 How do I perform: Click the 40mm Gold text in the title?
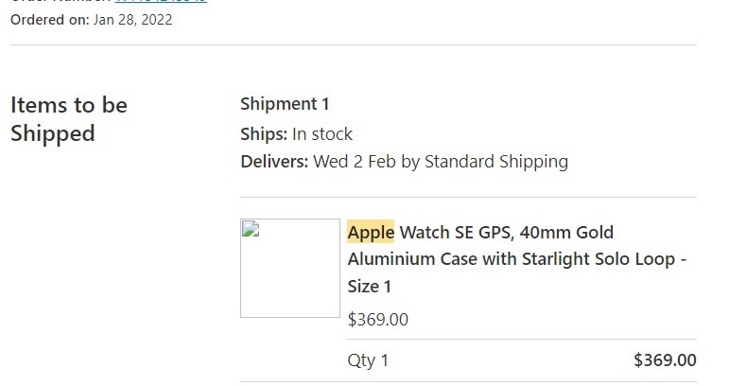566,232
